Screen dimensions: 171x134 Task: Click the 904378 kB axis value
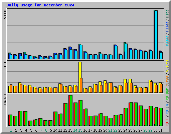pos(5,100)
